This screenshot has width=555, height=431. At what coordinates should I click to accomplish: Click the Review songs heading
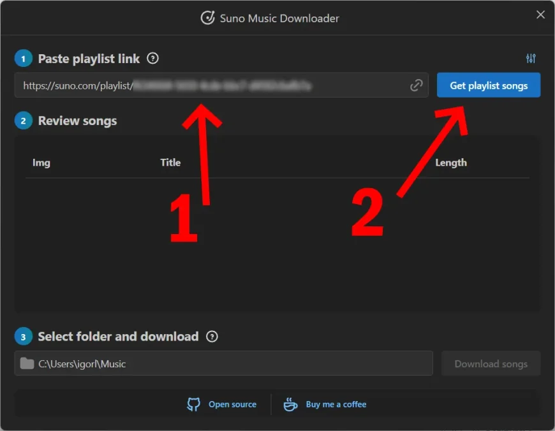(77, 121)
